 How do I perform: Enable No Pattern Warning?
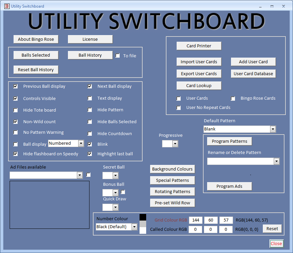[x=16, y=132]
